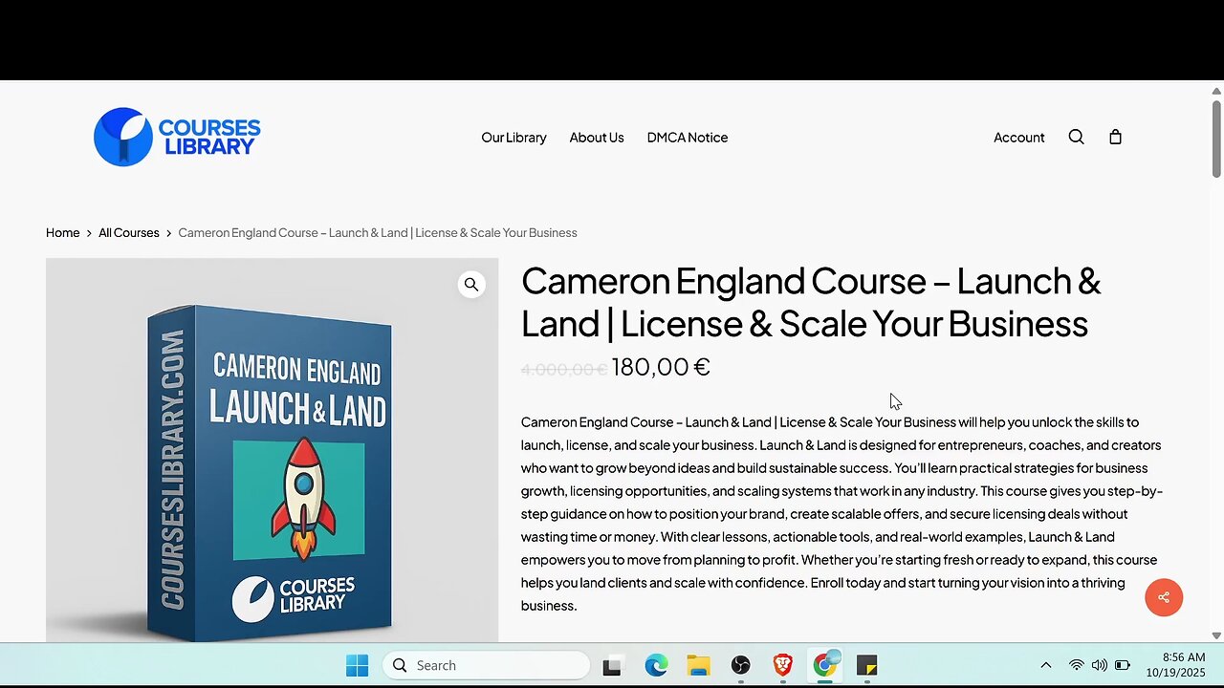Open the Wi-Fi network tray icon
The height and width of the screenshot is (688, 1224).
1077,665
